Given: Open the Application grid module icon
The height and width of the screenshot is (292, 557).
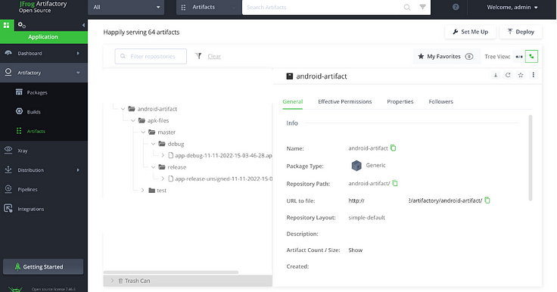Looking at the screenshot, I should click(6, 25).
